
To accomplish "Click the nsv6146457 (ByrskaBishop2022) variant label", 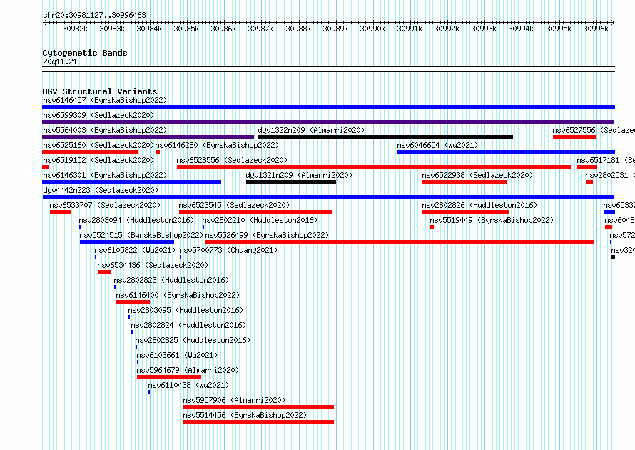I will (x=105, y=100).
